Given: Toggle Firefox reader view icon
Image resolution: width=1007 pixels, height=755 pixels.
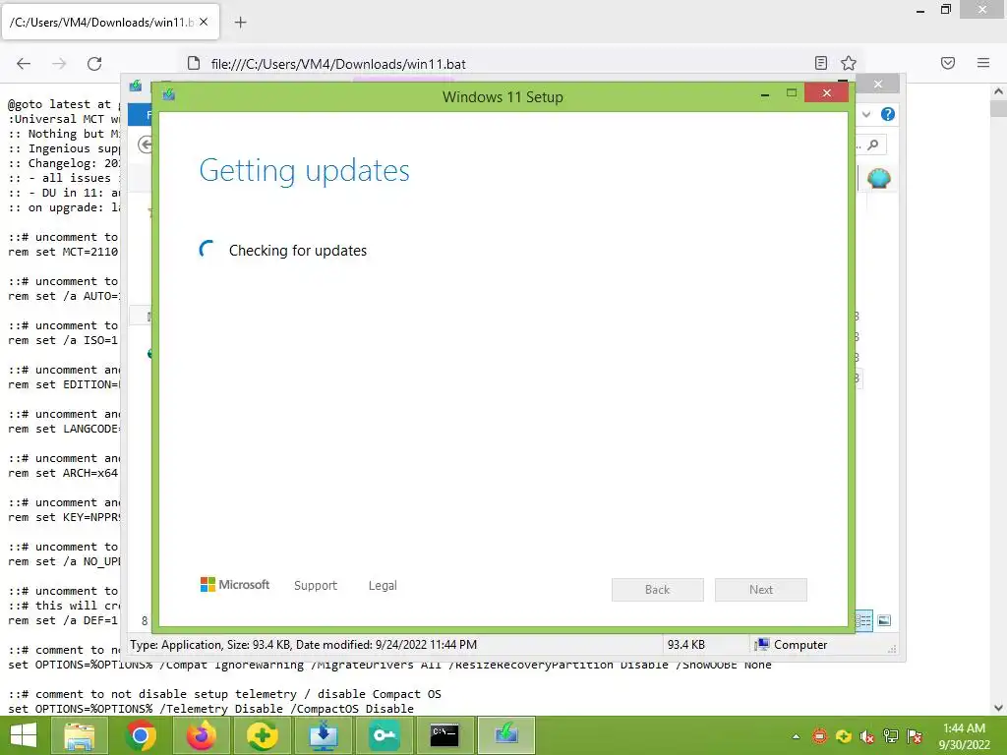Looking at the screenshot, I should [821, 63].
